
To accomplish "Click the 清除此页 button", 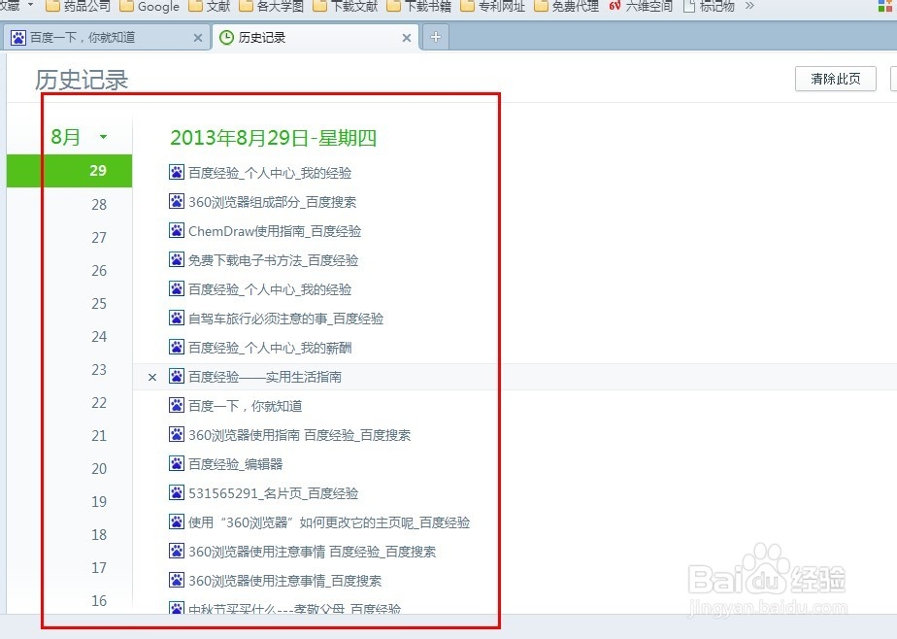I will click(835, 79).
